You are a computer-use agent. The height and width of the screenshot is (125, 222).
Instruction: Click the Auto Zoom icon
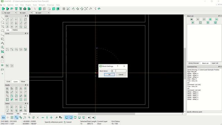(x=86, y=9)
